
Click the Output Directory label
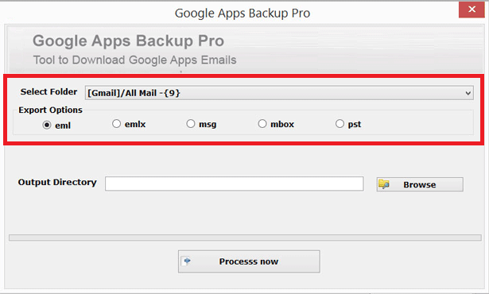57,182
